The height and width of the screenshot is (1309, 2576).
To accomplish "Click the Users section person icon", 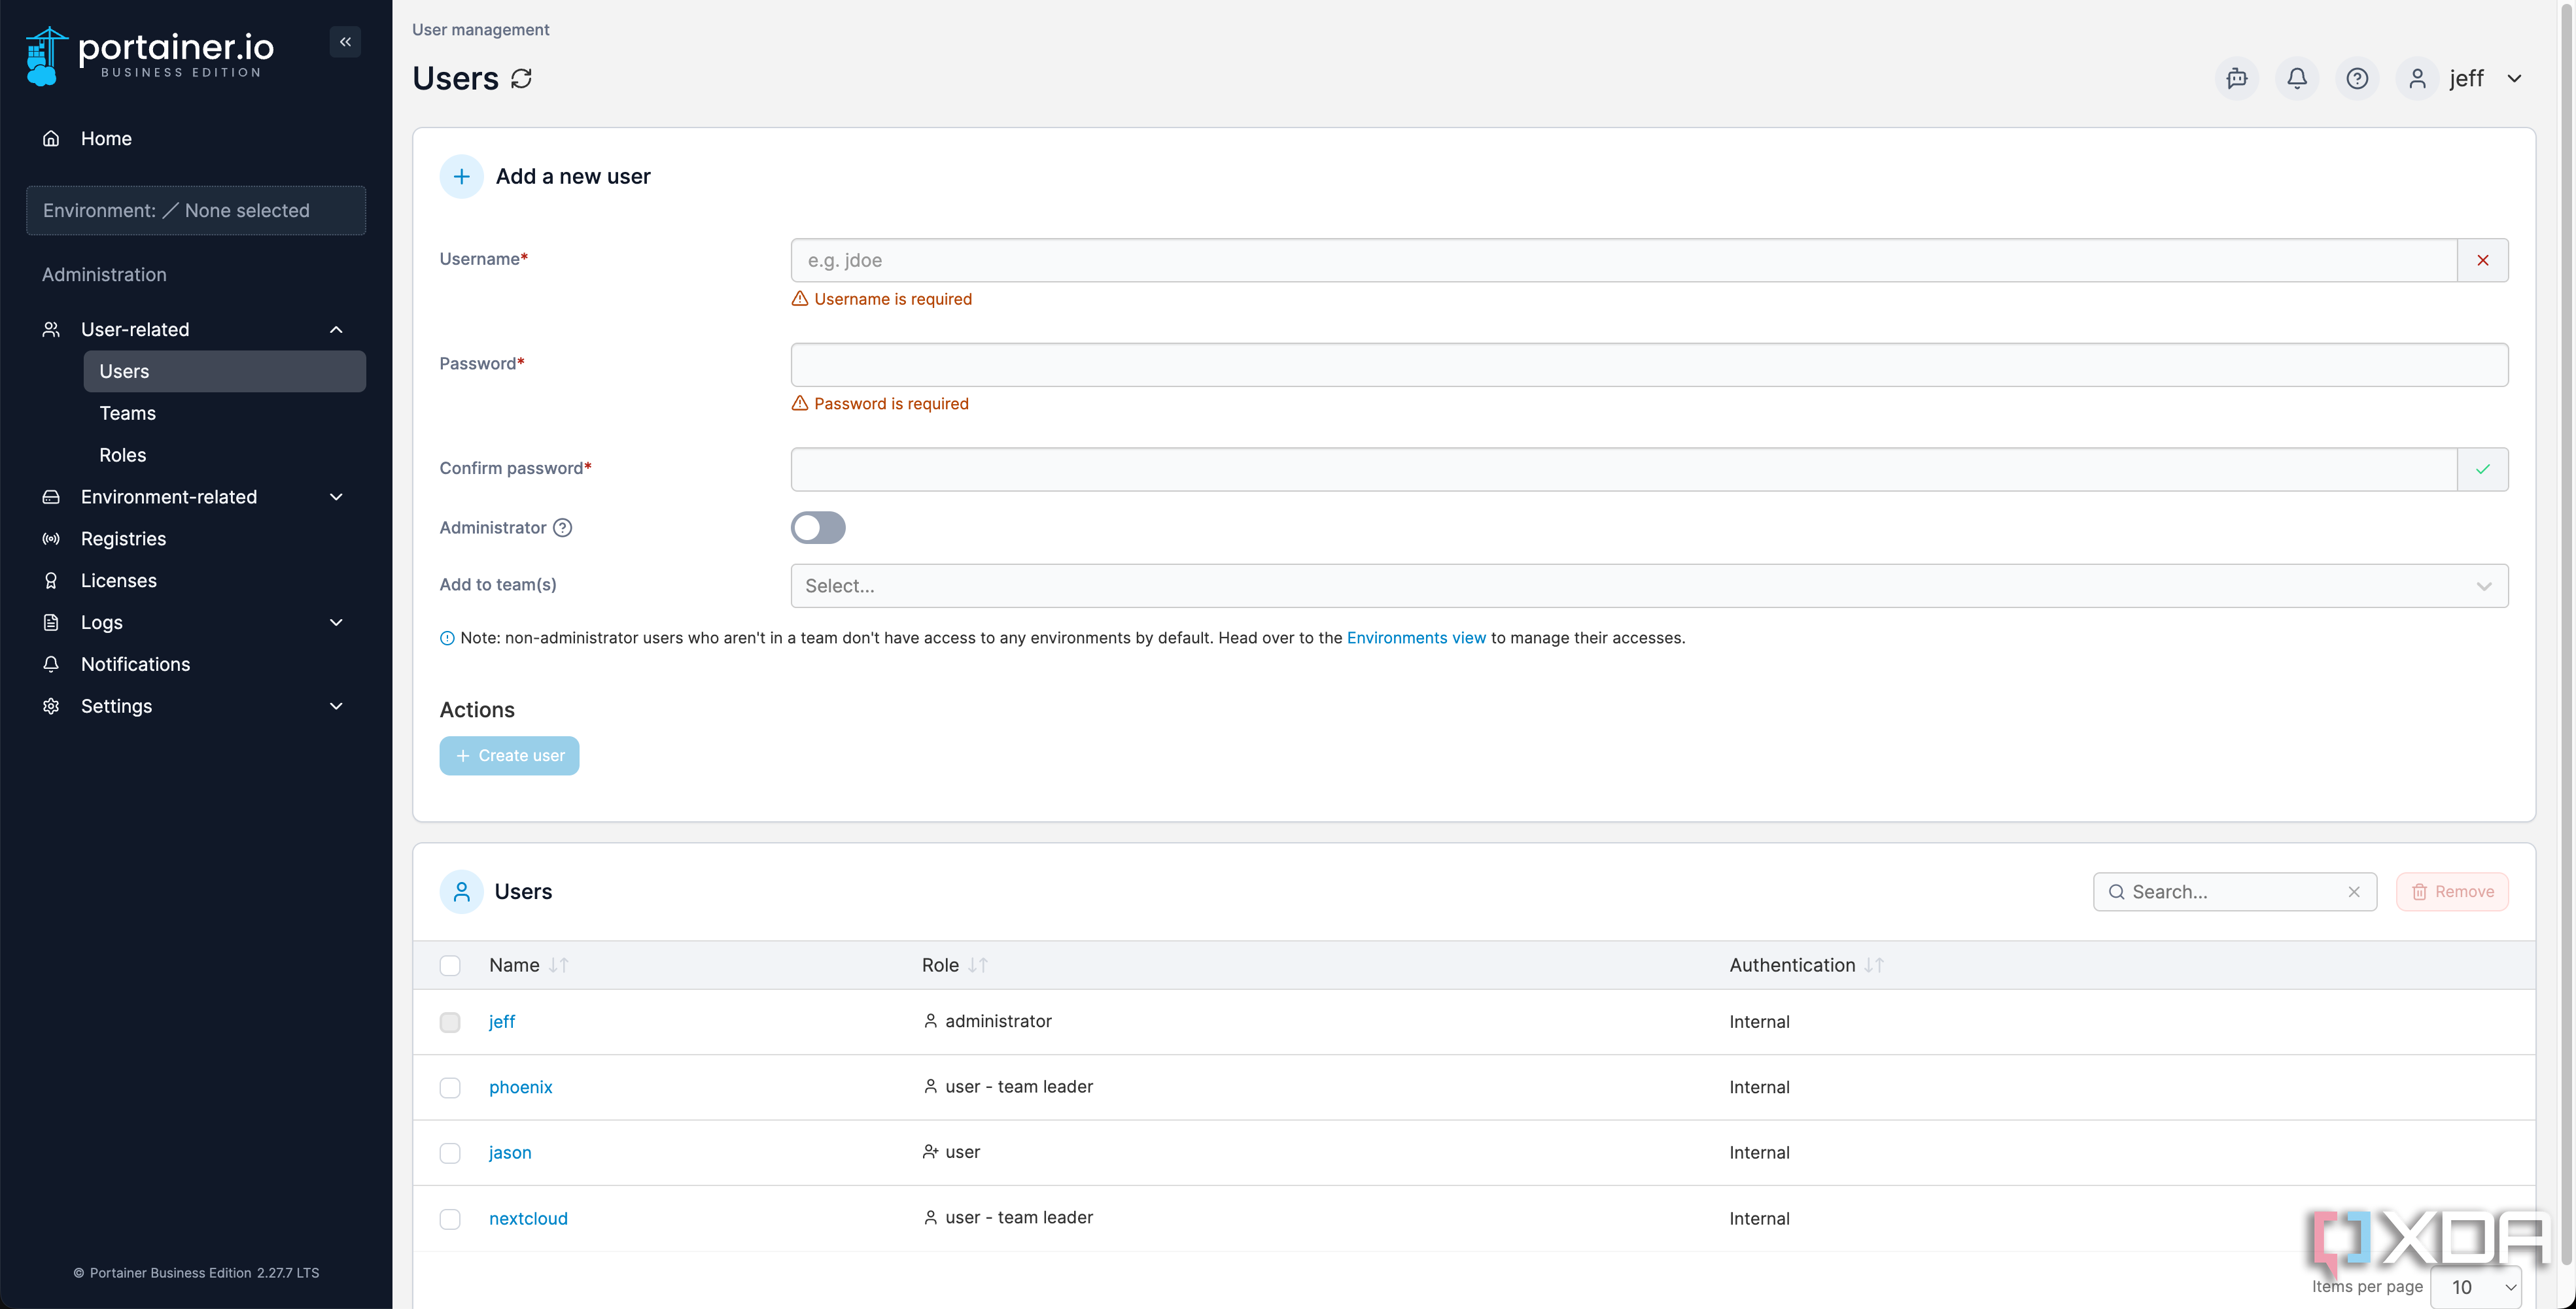I will pyautogui.click(x=461, y=891).
